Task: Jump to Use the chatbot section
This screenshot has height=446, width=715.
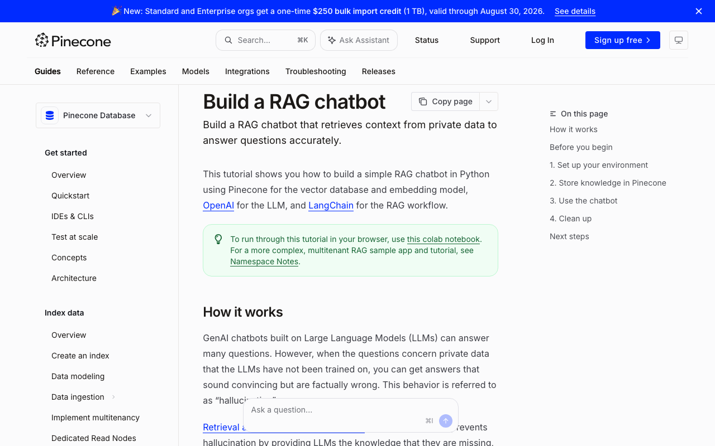Action: [584, 201]
